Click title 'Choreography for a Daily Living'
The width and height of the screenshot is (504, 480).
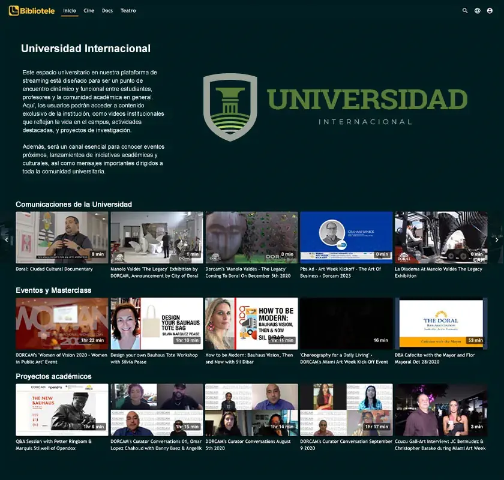click(x=344, y=358)
